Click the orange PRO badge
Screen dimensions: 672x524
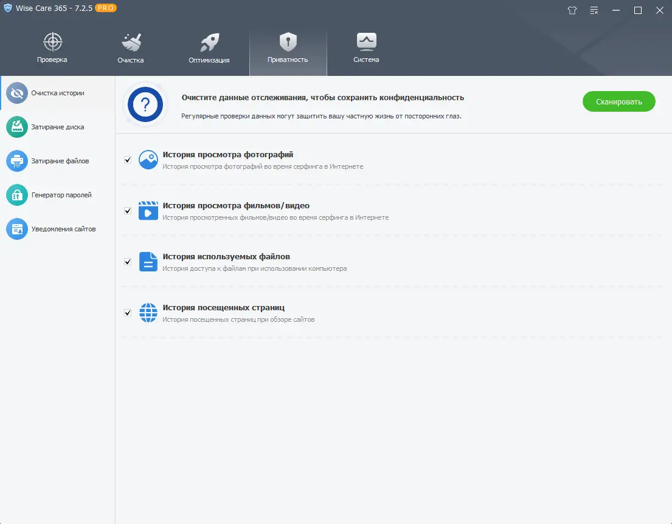click(105, 8)
